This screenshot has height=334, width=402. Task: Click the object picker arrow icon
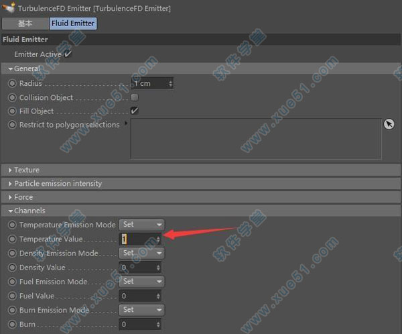389,124
